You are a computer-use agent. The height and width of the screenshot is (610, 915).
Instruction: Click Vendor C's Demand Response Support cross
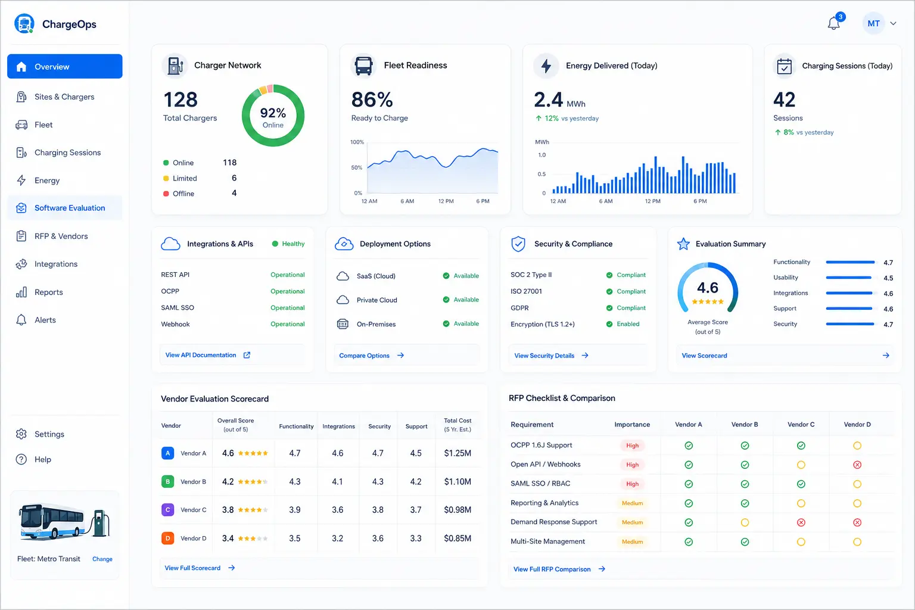coord(801,522)
